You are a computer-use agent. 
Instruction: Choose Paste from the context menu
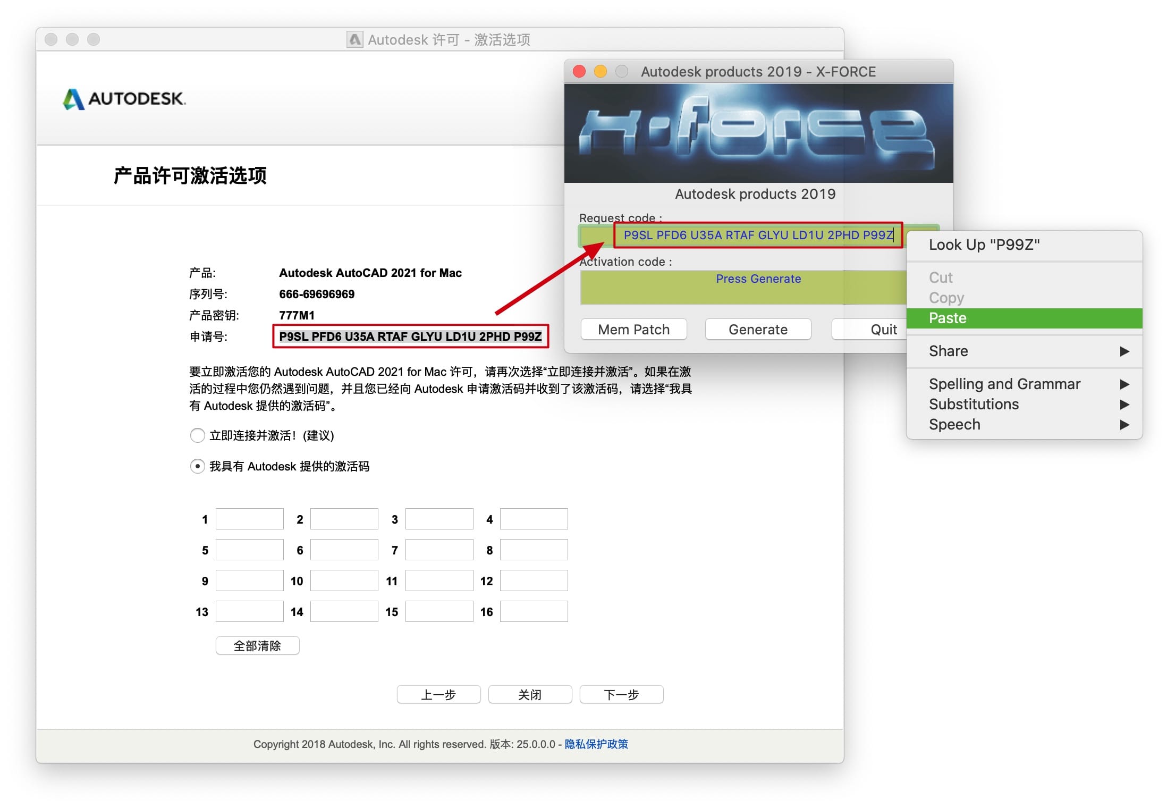point(948,318)
